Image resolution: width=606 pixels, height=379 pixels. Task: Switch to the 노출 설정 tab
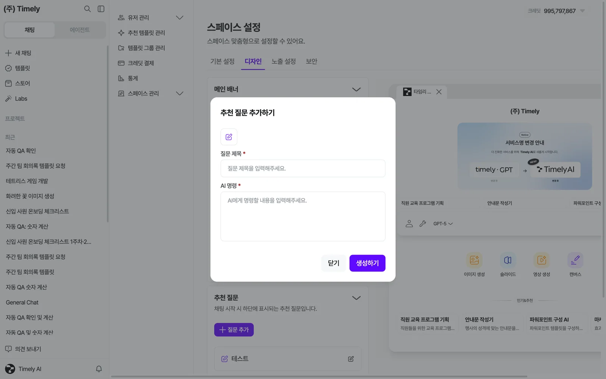[x=284, y=61]
